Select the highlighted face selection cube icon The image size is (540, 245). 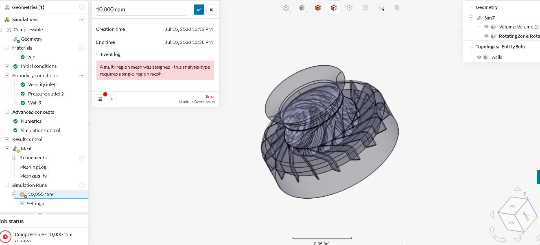pyautogui.click(x=334, y=7)
